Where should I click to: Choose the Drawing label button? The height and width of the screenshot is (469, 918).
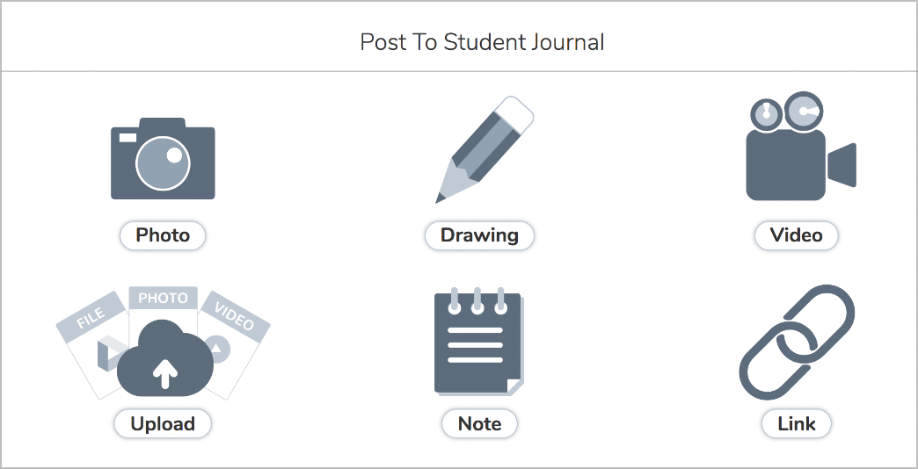click(x=479, y=235)
